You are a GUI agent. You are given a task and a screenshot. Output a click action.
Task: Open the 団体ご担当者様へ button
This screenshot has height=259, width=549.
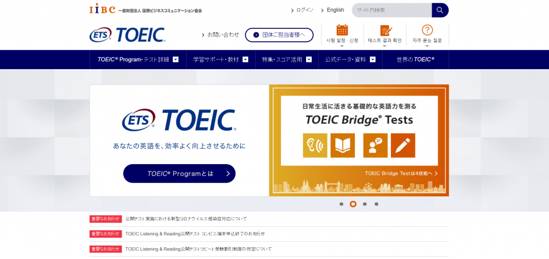click(279, 35)
